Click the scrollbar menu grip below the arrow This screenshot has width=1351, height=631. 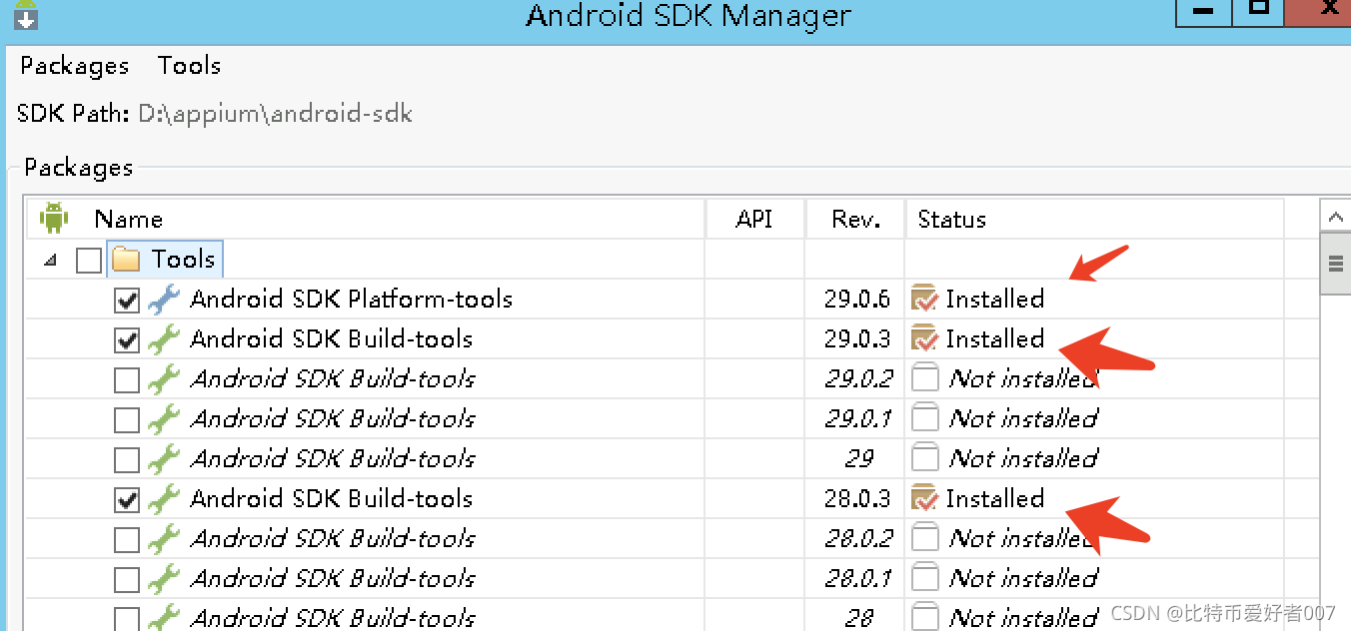1335,263
